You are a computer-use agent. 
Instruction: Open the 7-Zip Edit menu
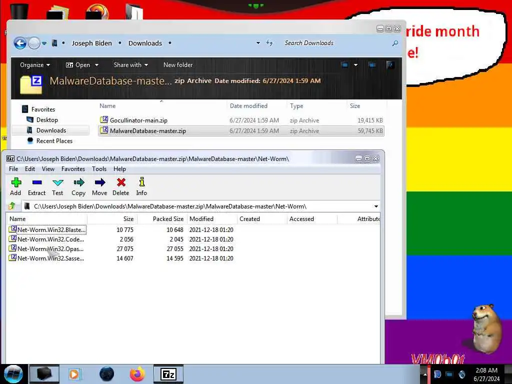click(29, 169)
